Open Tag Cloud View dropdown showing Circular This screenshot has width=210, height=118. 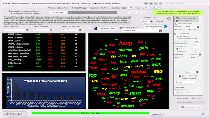tap(72, 30)
